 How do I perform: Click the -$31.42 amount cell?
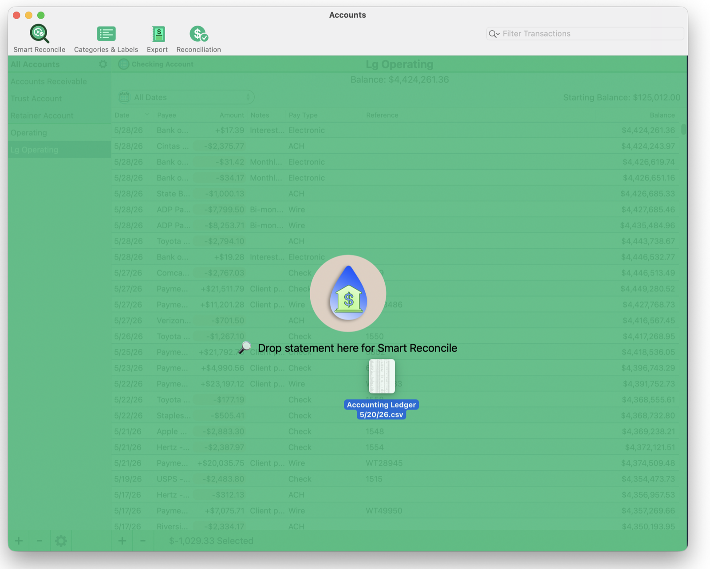coord(230,162)
